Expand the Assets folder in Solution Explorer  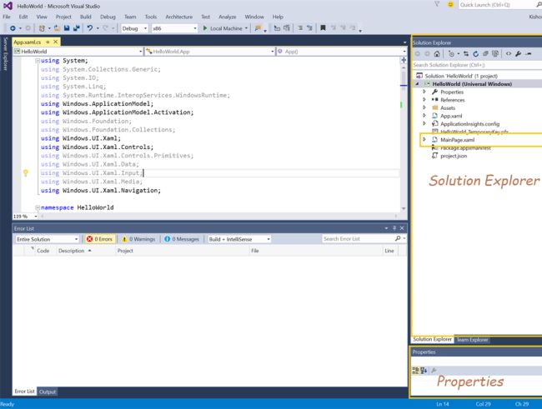tap(424, 107)
